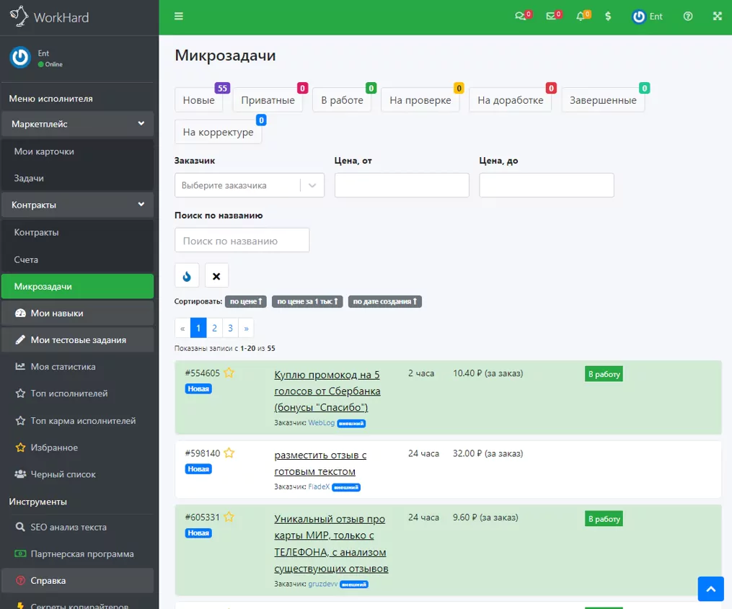732x609 pixels.
Task: Switch to На доработке tab
Action: (511, 100)
